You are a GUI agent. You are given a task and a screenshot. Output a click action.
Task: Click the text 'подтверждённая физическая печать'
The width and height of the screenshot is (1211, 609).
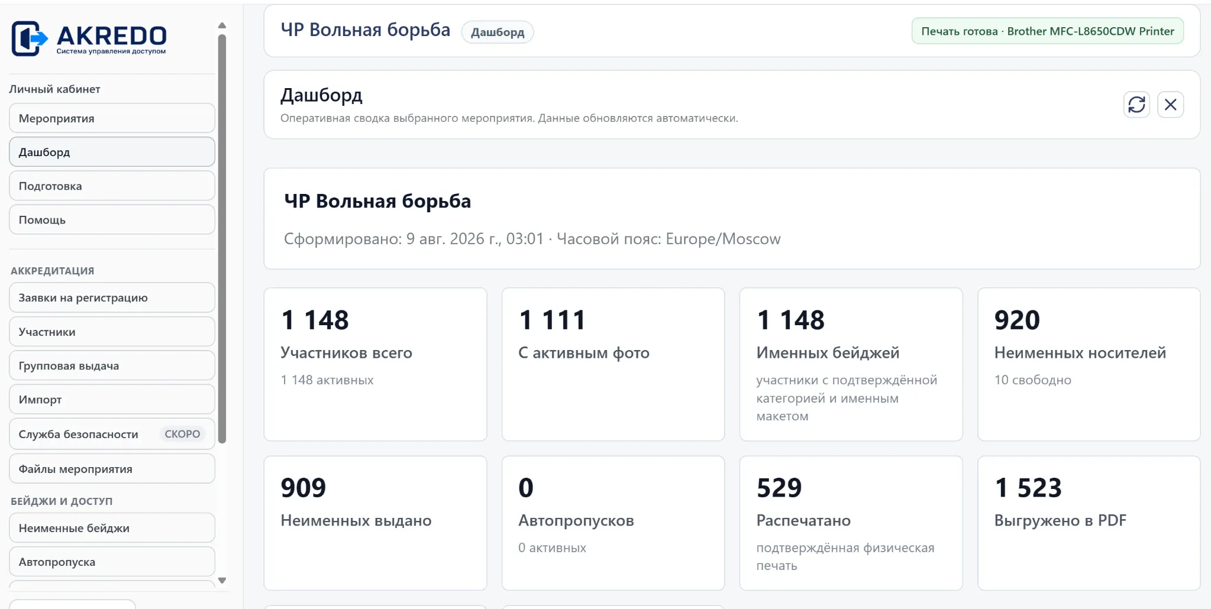click(845, 556)
